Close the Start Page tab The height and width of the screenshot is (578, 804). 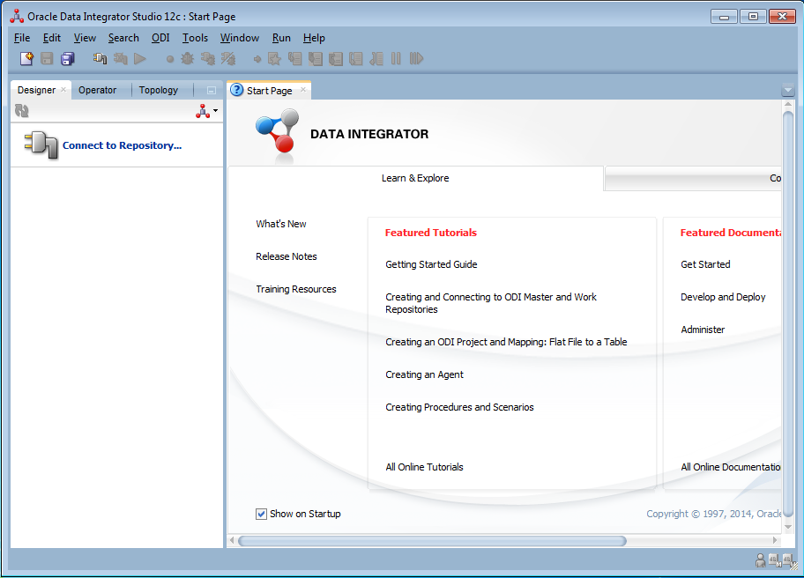[x=303, y=90]
